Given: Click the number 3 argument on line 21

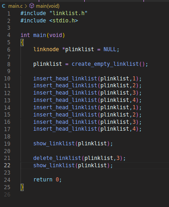Looking at the screenshot, I should [118, 158].
